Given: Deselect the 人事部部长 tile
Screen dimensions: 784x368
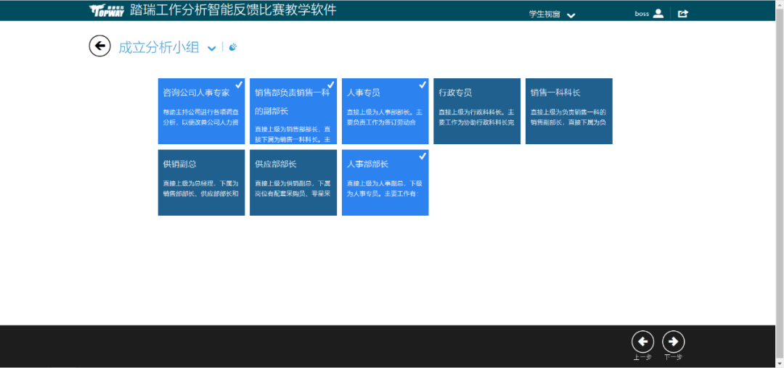Looking at the screenshot, I should click(385, 182).
